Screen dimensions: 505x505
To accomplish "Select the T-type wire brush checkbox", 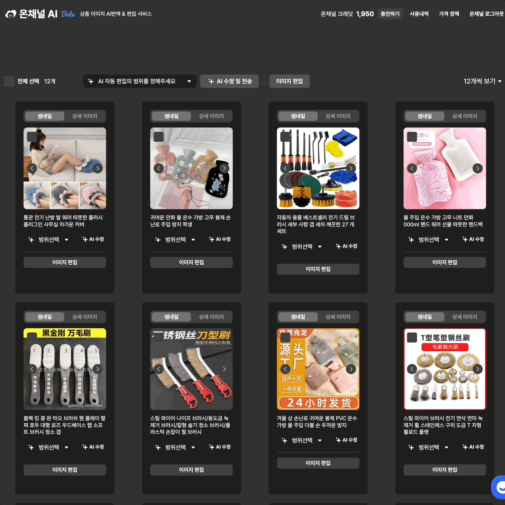I will coord(412,338).
